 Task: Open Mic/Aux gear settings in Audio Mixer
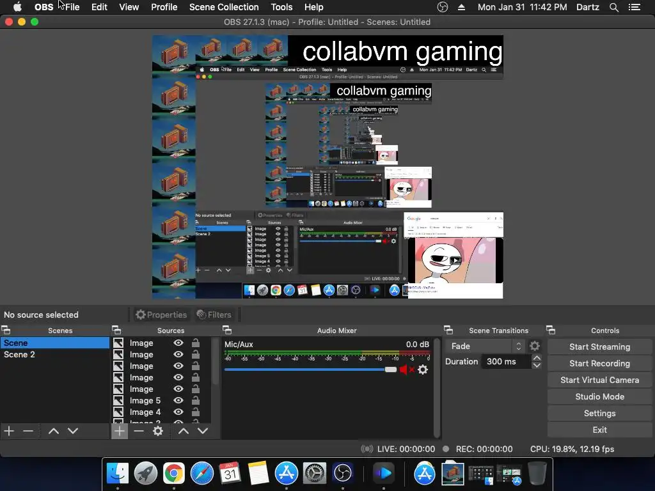pyautogui.click(x=423, y=370)
